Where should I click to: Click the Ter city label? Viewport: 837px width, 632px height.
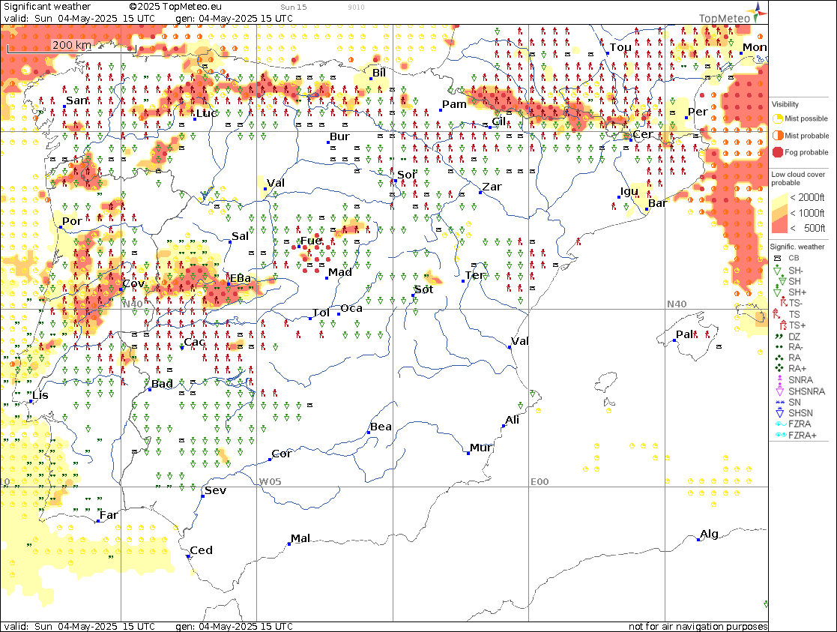pyautogui.click(x=474, y=275)
